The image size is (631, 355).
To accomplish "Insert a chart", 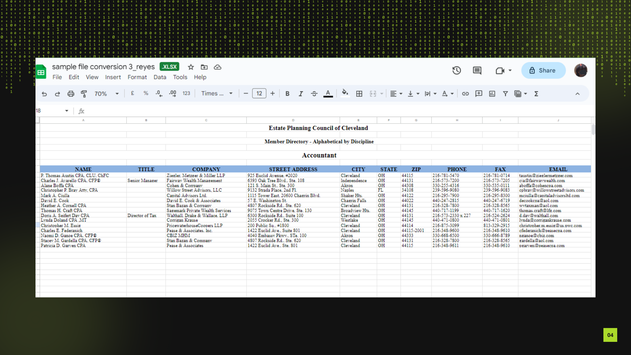I will tap(492, 94).
